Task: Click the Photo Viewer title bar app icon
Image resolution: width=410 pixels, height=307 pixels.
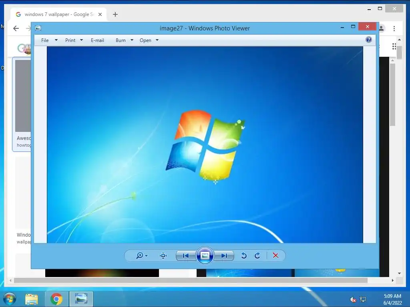Action: tap(38, 28)
